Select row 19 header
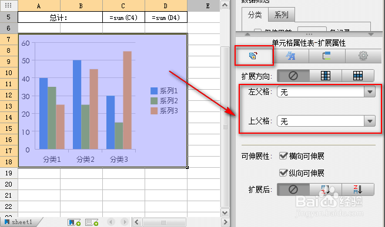The image size is (385, 227). click(x=9, y=173)
